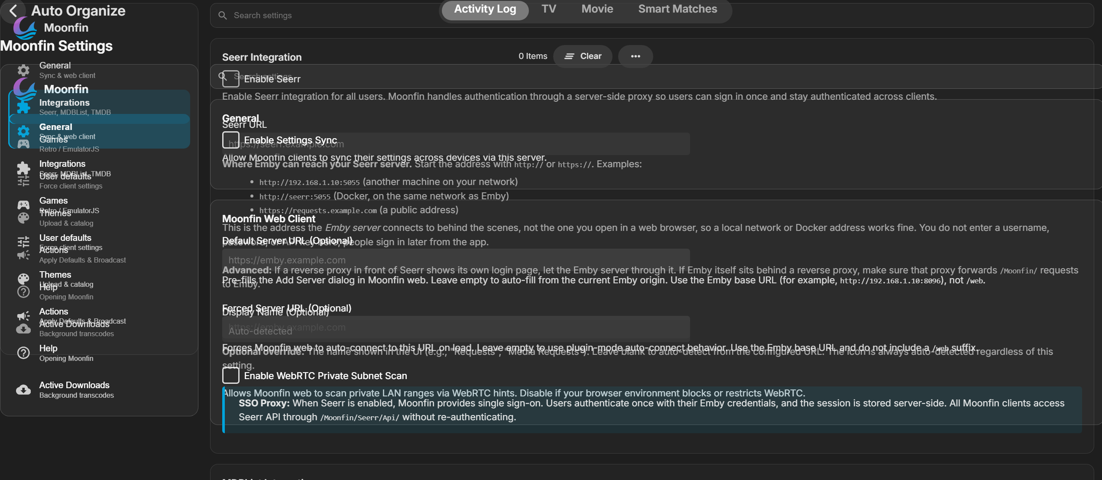Click the cloud download icon of the bottommost Active Downloads entry
Image resolution: width=1102 pixels, height=480 pixels.
[23, 390]
